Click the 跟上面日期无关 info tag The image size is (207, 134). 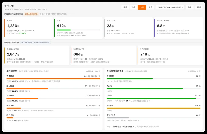35,43
